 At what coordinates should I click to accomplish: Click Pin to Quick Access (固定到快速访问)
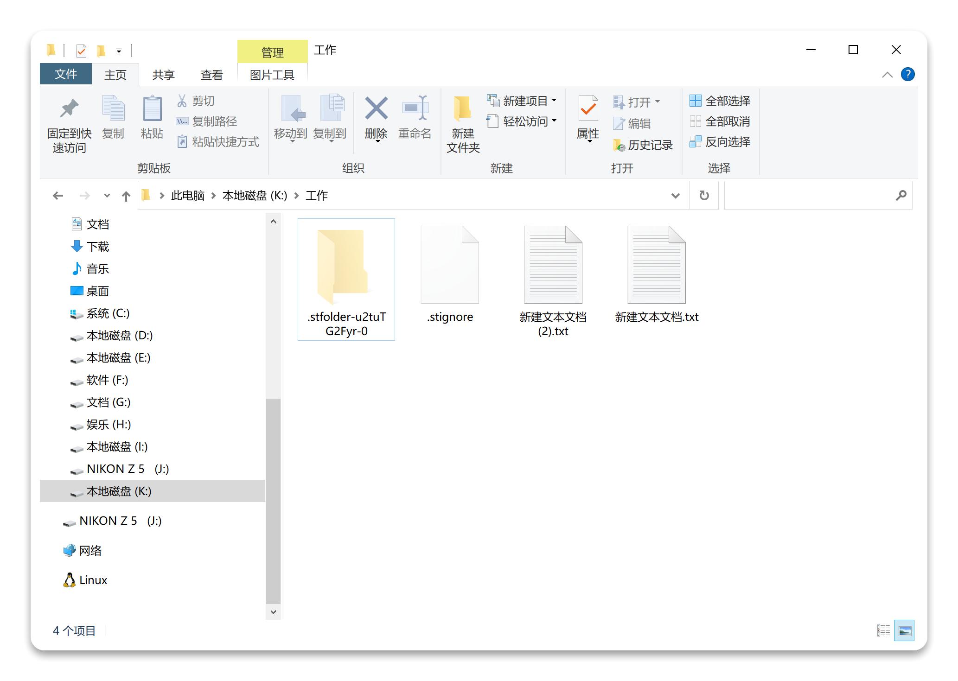coord(69,124)
